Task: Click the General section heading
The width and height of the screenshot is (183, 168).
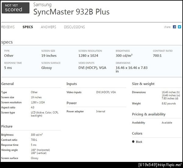Action: pos(7,84)
